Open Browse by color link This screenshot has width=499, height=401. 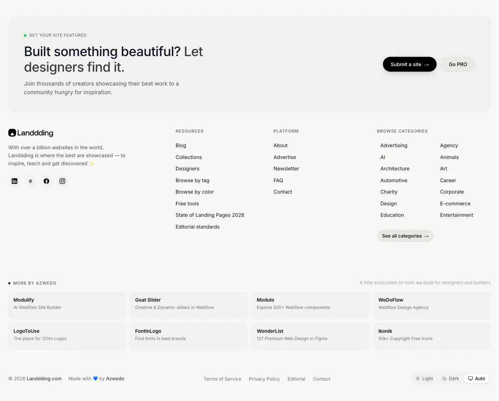click(x=195, y=192)
